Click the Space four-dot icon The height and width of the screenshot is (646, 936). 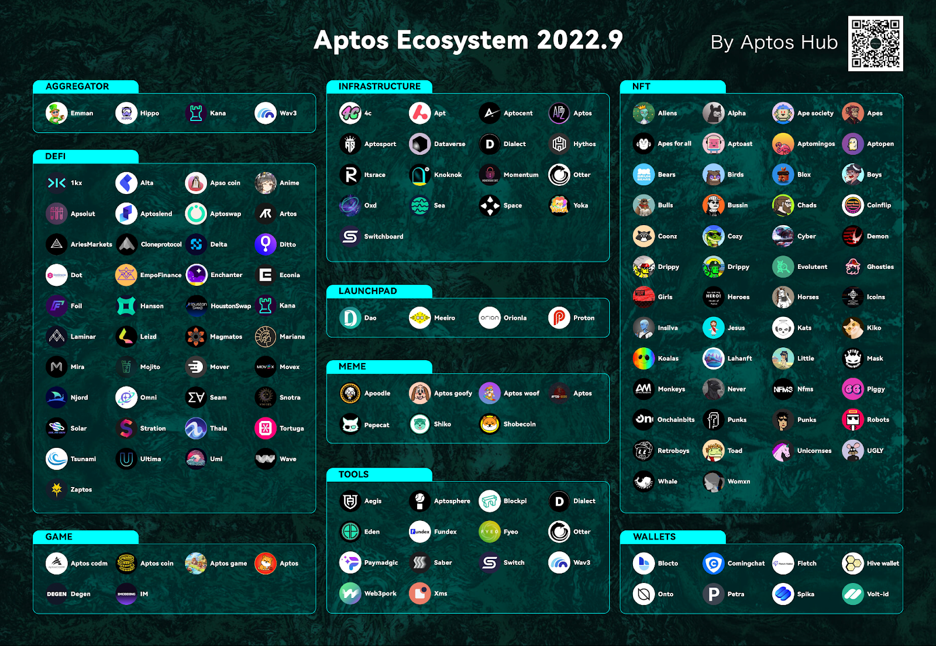[490, 206]
